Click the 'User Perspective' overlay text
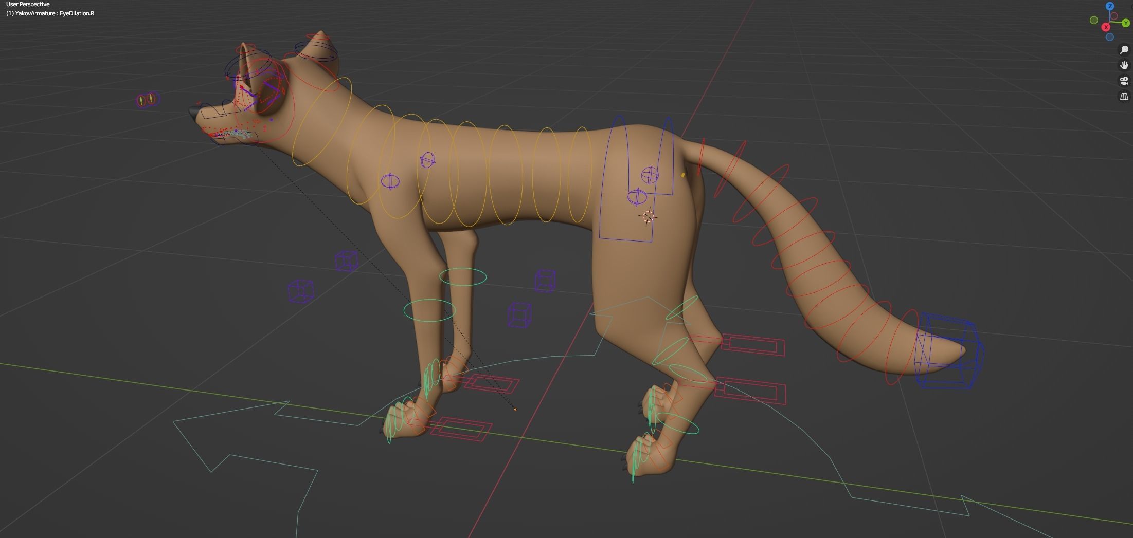Image resolution: width=1133 pixels, height=538 pixels. [x=28, y=4]
